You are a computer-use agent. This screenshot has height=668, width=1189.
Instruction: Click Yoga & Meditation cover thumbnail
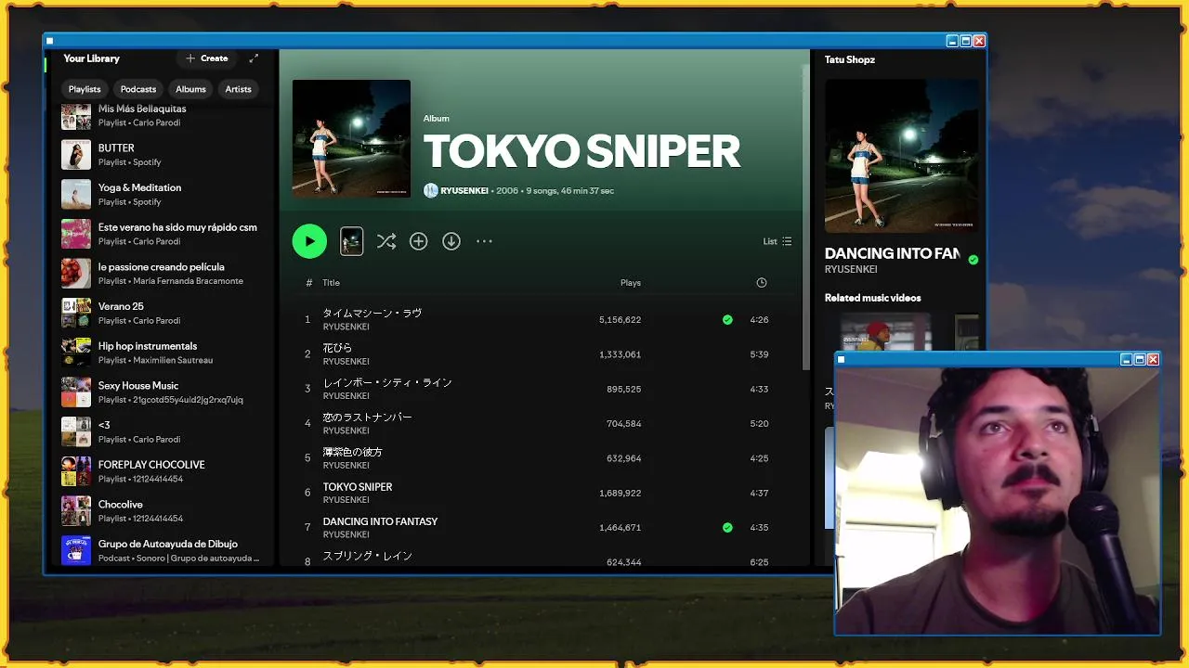point(76,194)
